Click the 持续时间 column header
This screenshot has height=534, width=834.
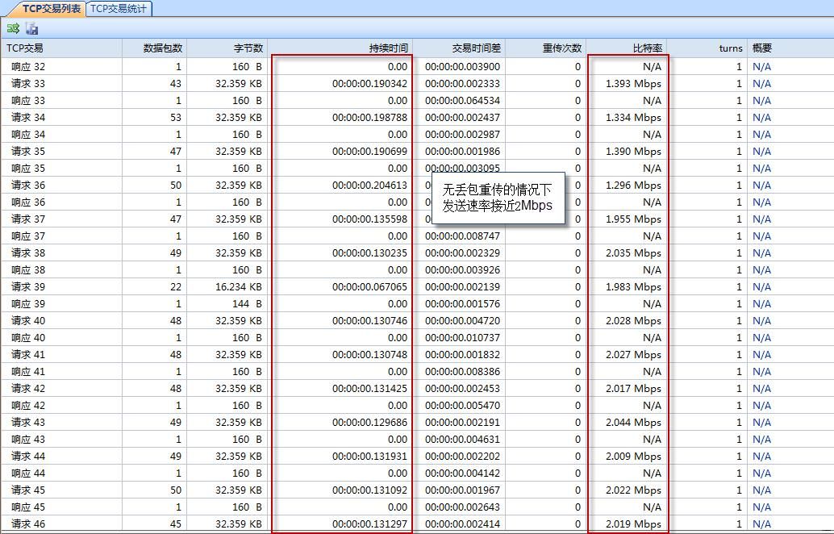[x=388, y=48]
